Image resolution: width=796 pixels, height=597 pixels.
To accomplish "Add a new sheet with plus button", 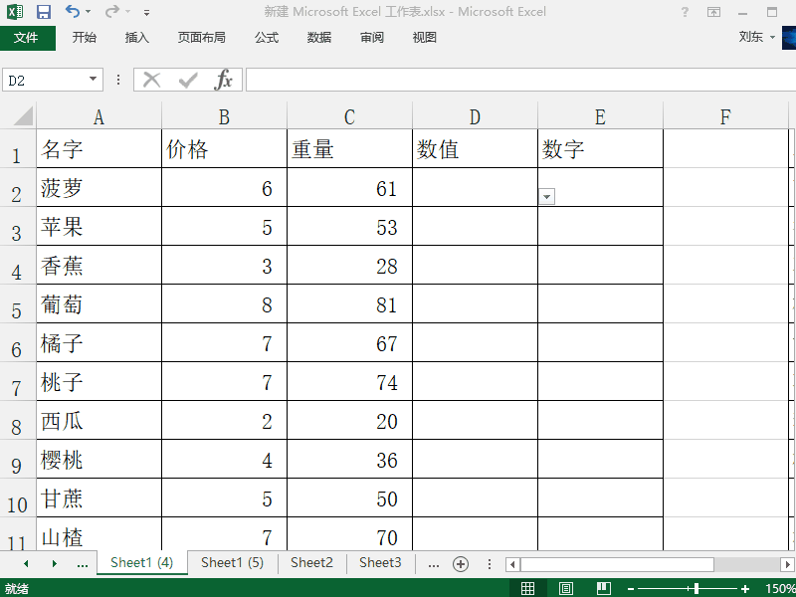I will 461,563.
